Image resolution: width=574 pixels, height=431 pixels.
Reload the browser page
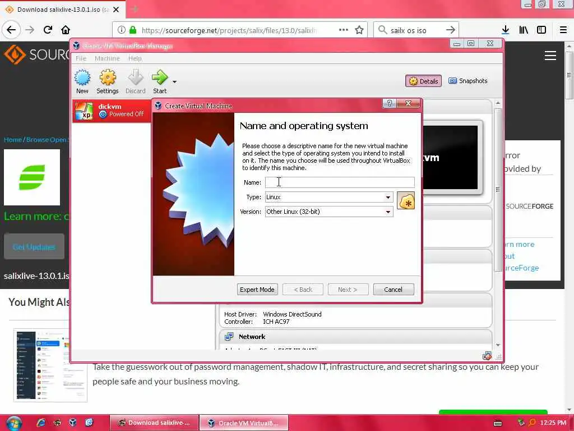(48, 30)
